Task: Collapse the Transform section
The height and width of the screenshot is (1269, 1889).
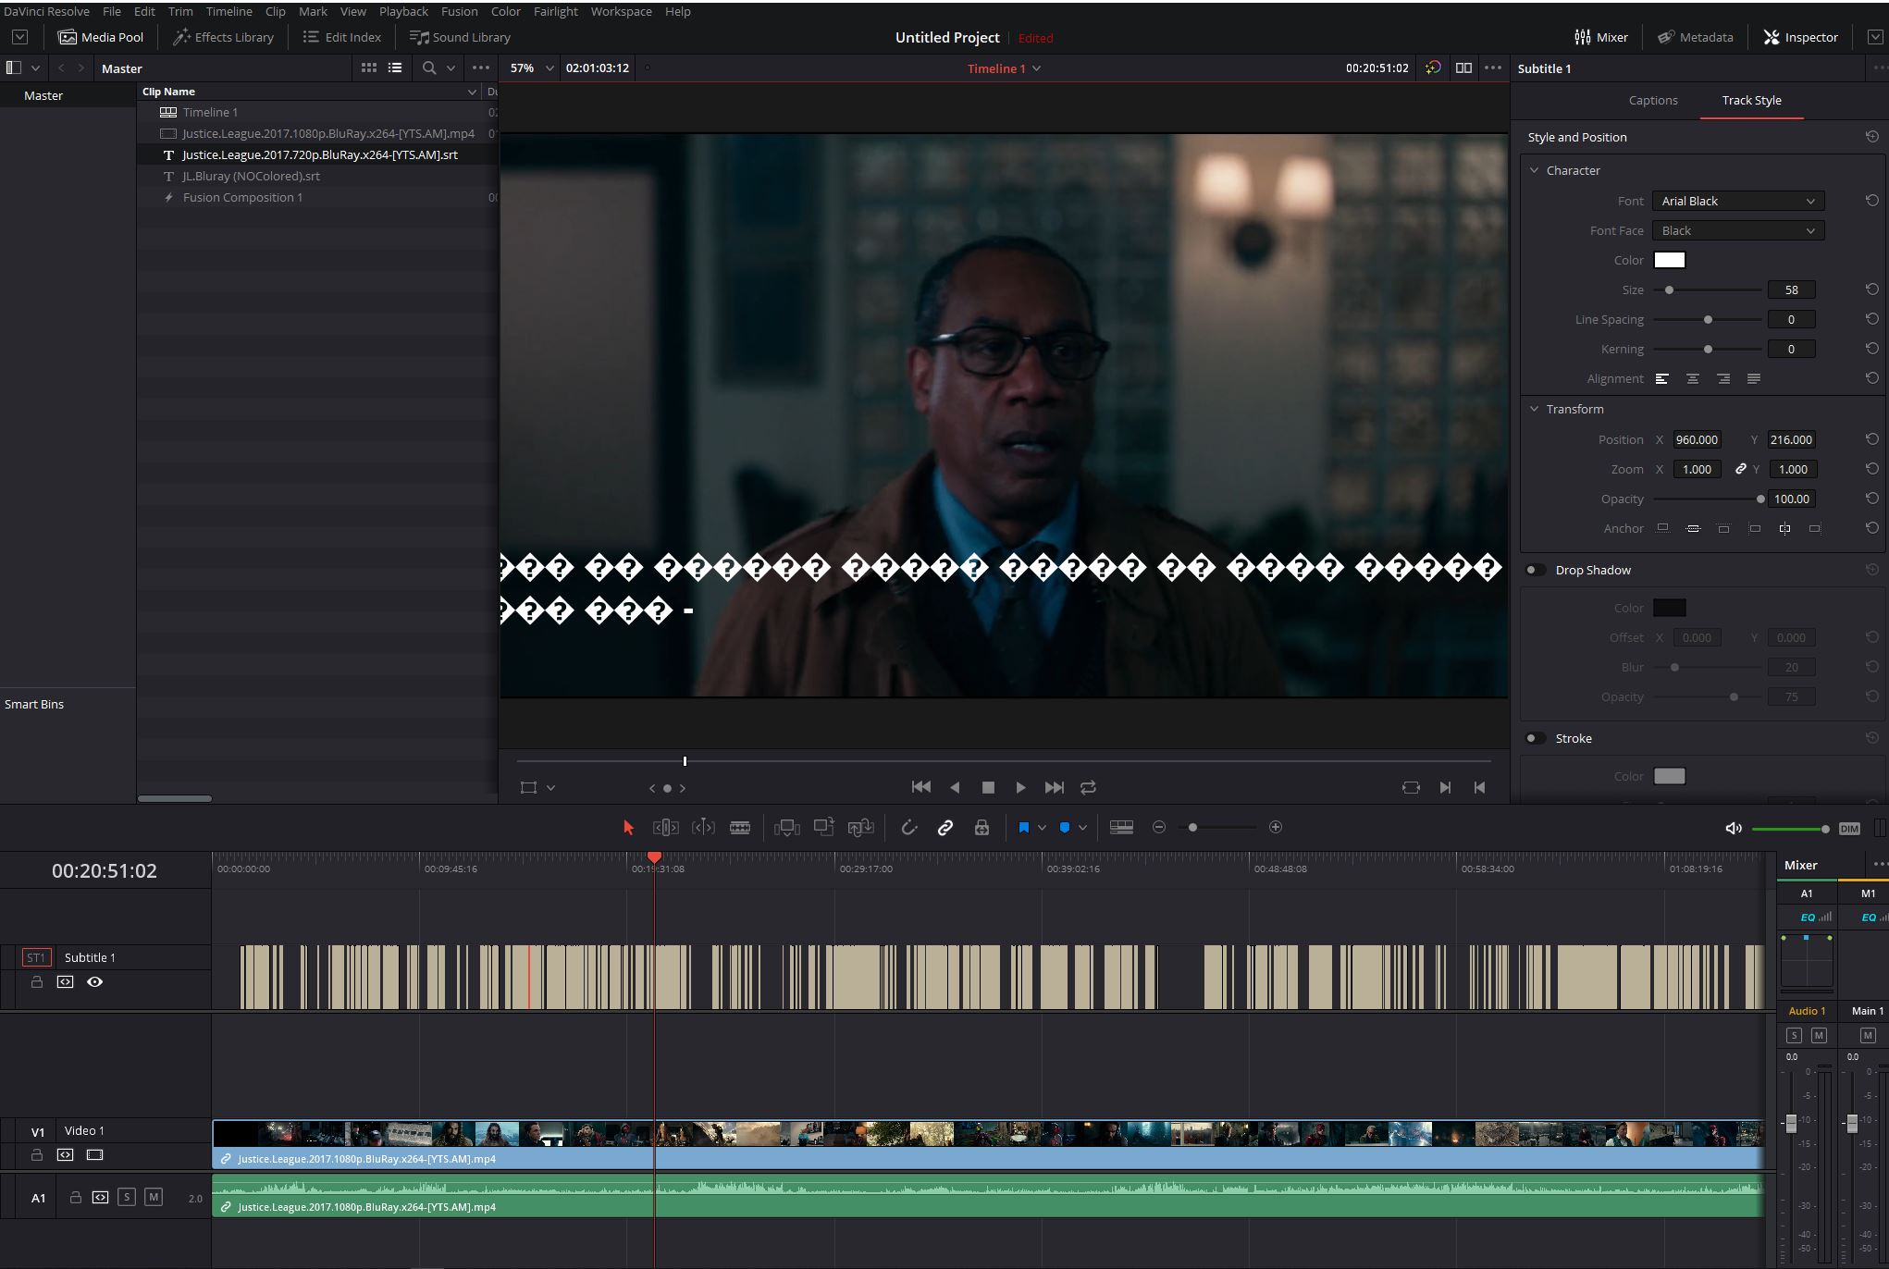Action: coord(1535,409)
